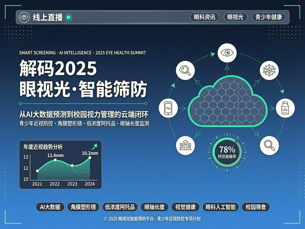The height and width of the screenshot is (229, 305).
Task: Click the copyright footer text
Action: point(152,219)
